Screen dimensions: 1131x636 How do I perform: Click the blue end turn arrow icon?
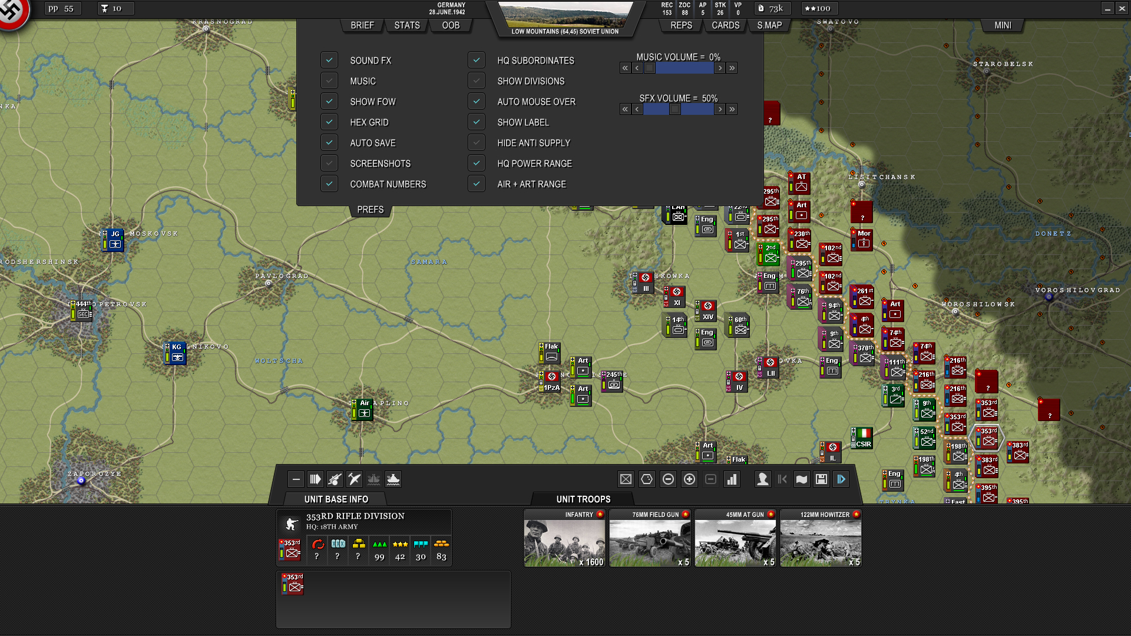click(841, 479)
